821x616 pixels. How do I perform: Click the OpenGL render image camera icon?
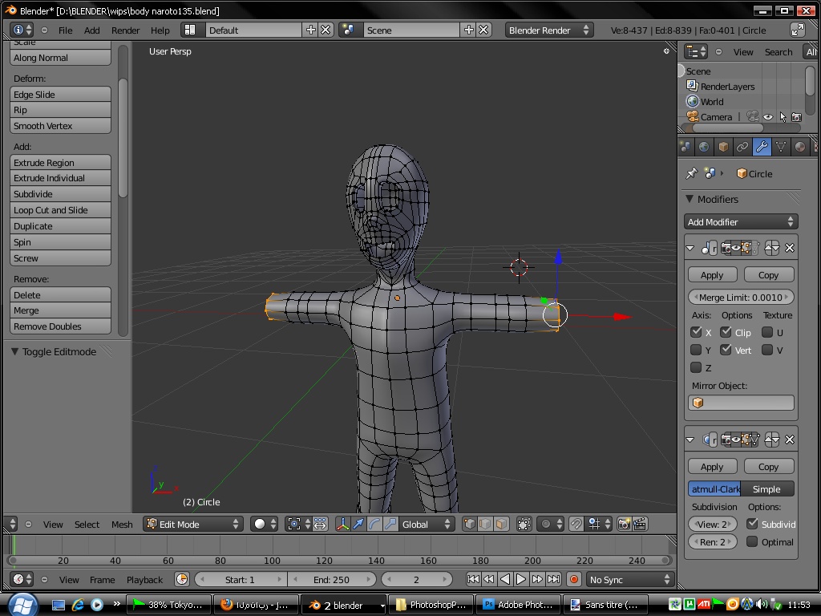click(624, 525)
